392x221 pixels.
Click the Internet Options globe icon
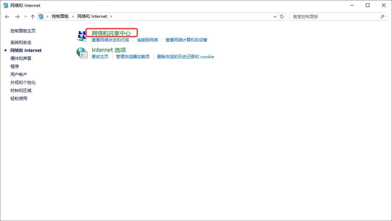click(82, 53)
